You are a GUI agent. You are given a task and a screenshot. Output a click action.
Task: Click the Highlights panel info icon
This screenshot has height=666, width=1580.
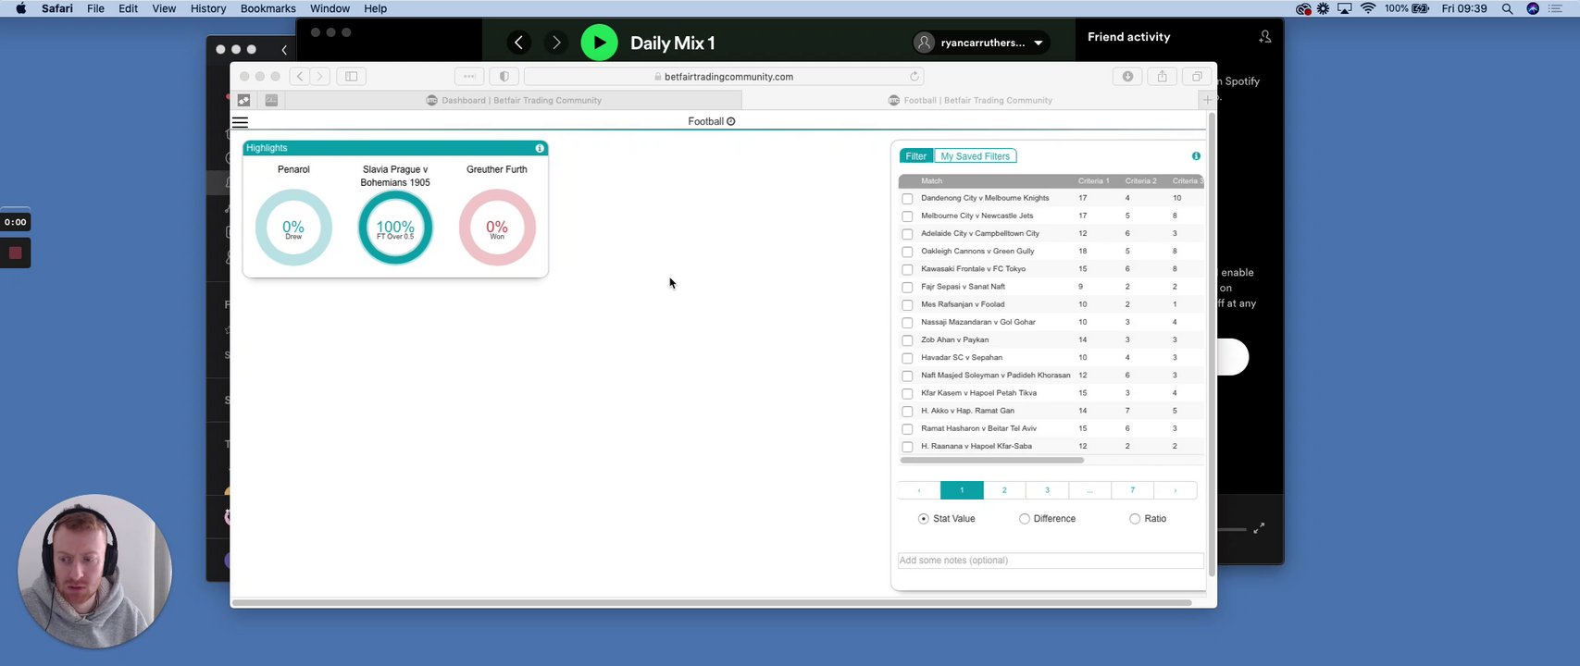[x=540, y=148]
